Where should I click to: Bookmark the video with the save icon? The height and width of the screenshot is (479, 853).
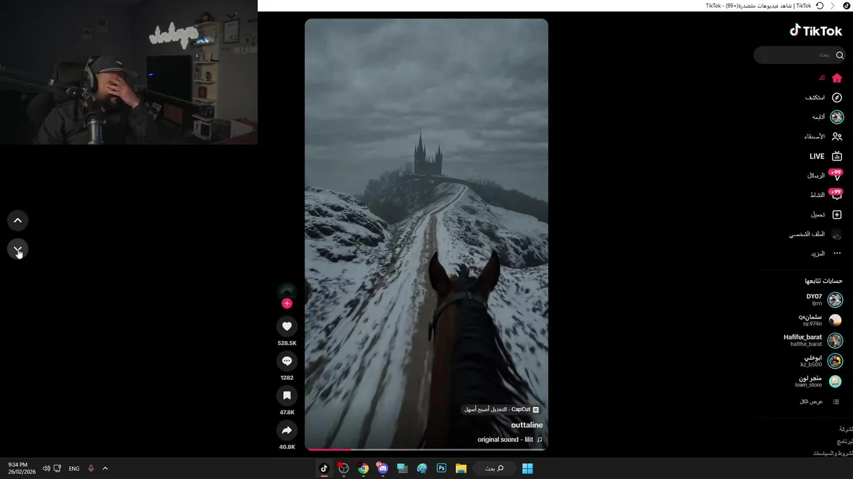coord(287,395)
